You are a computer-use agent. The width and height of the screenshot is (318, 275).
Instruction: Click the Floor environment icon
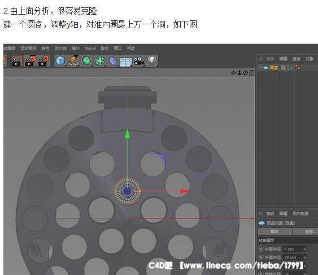tap(126, 62)
